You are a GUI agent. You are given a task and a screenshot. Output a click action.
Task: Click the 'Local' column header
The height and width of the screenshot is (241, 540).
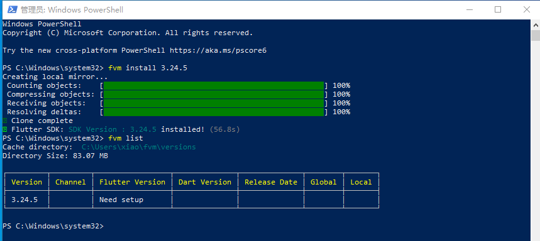coord(361,182)
